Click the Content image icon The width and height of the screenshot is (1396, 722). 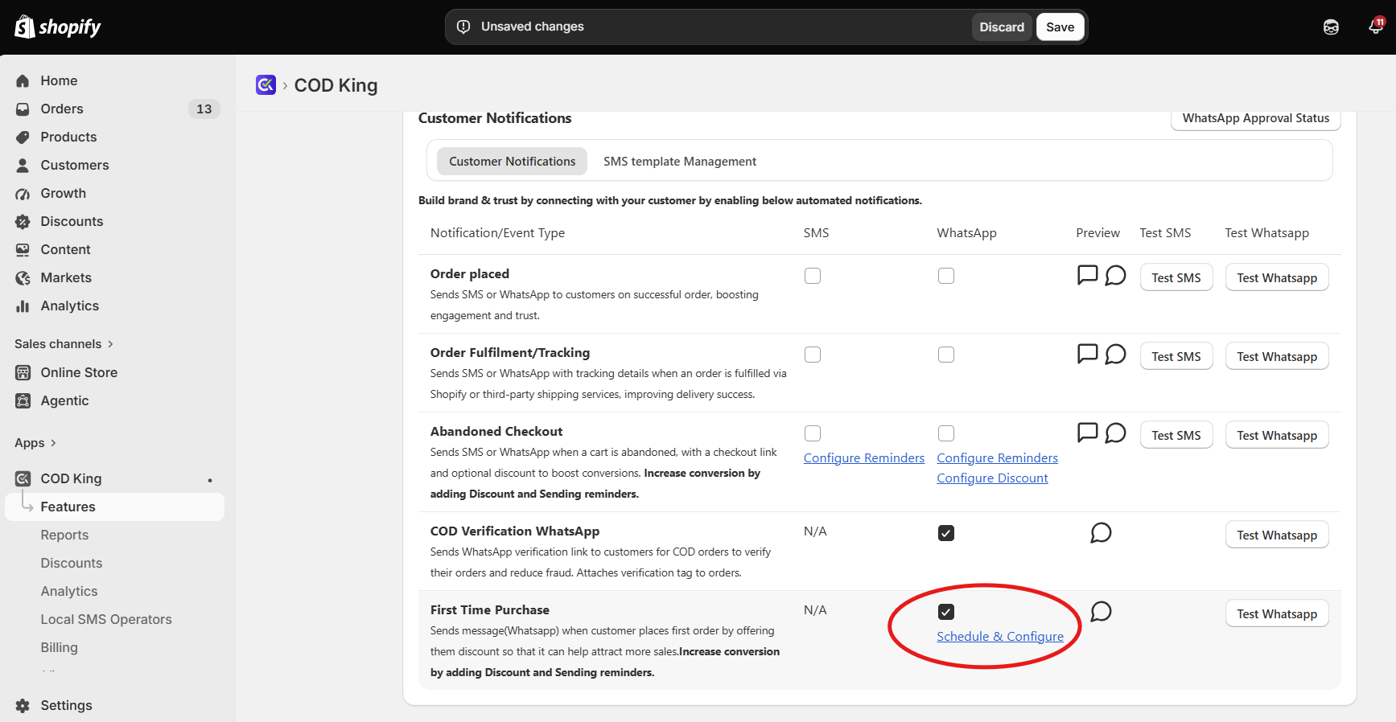tap(23, 249)
